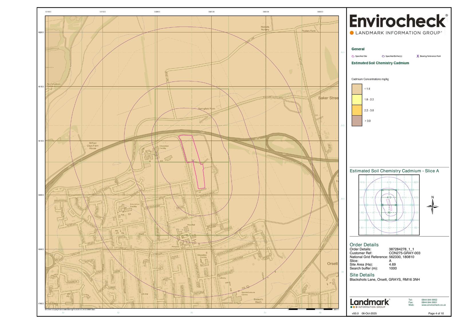Click the orange dot in Envirocheck logo
The image size is (458, 323).
[x=352, y=33]
